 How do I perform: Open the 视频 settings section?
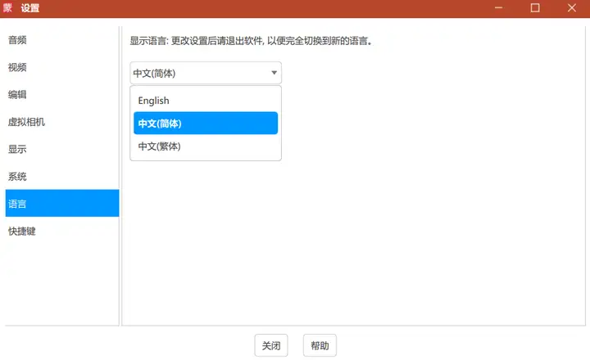[x=62, y=67]
